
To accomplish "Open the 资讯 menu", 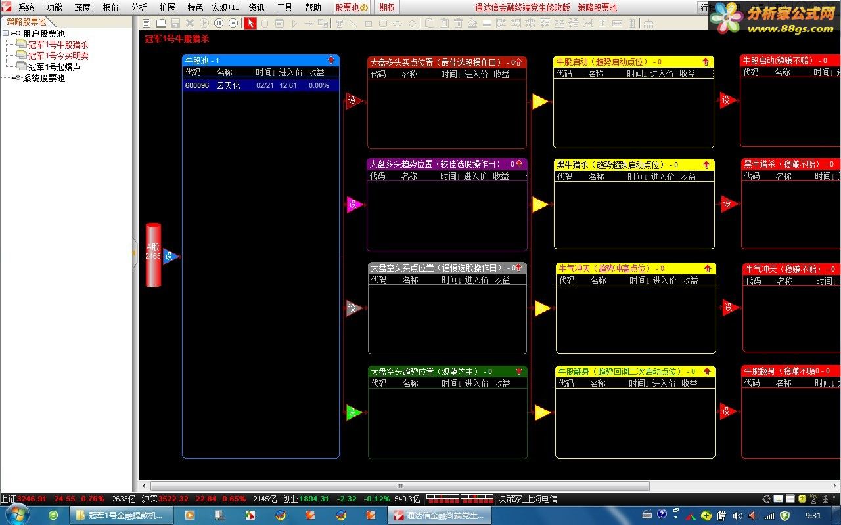I will pyautogui.click(x=256, y=7).
